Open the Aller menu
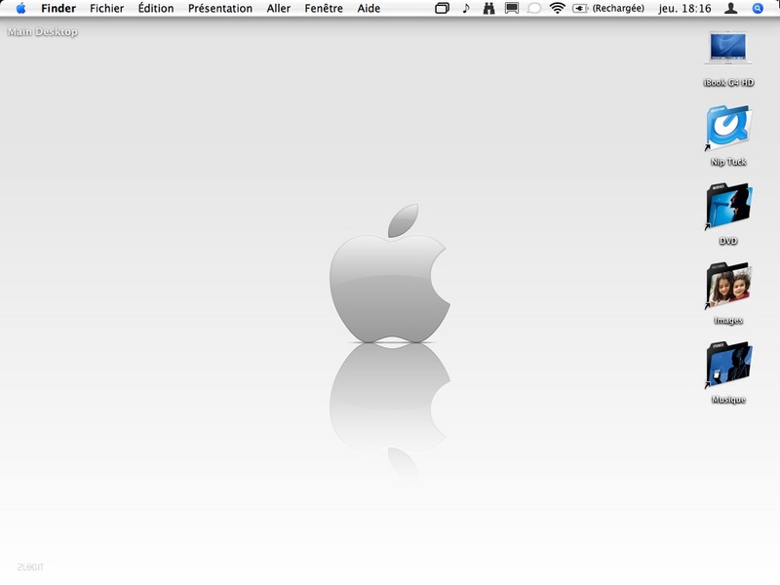 coord(279,9)
